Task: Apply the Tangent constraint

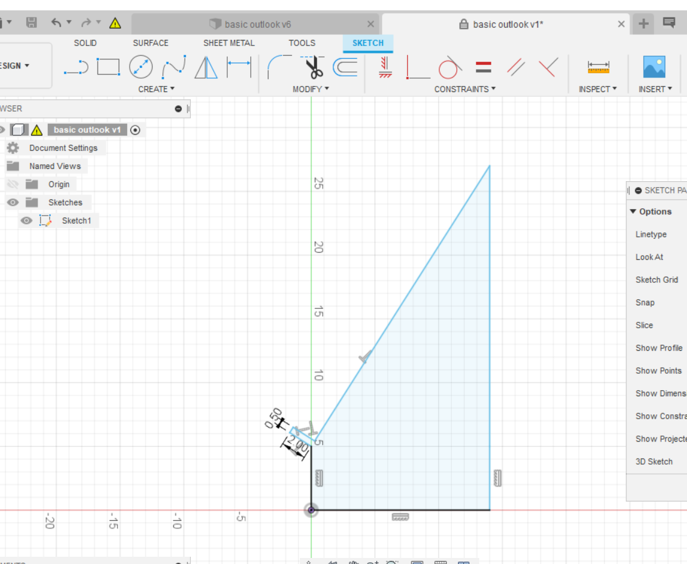Action: point(450,67)
